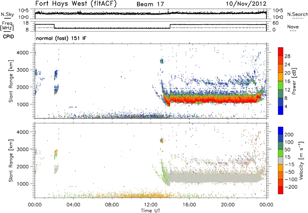Click the 'Freq. [MHz]' axis label
Screen dimensions: 308x213
(7, 26)
